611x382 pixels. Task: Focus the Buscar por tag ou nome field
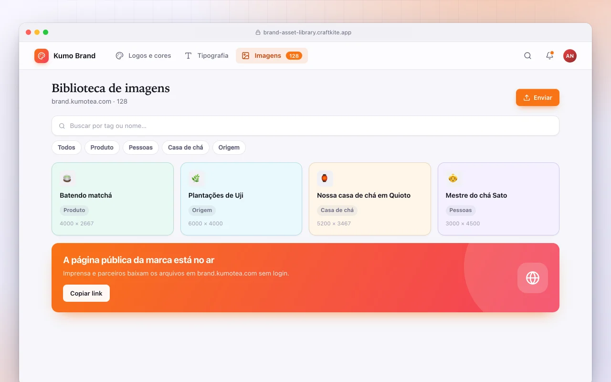point(305,126)
